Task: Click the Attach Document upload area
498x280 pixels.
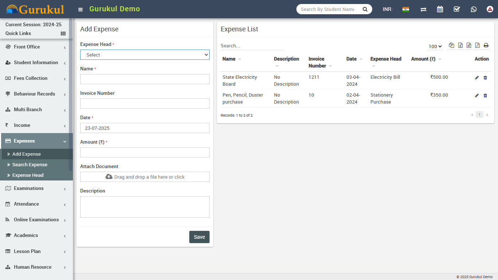Action: [145, 177]
